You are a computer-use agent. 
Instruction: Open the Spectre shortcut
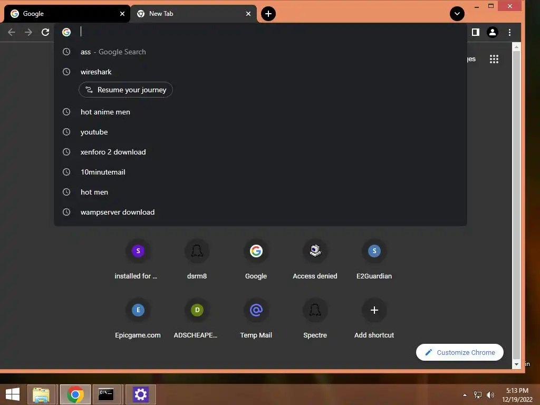point(315,319)
